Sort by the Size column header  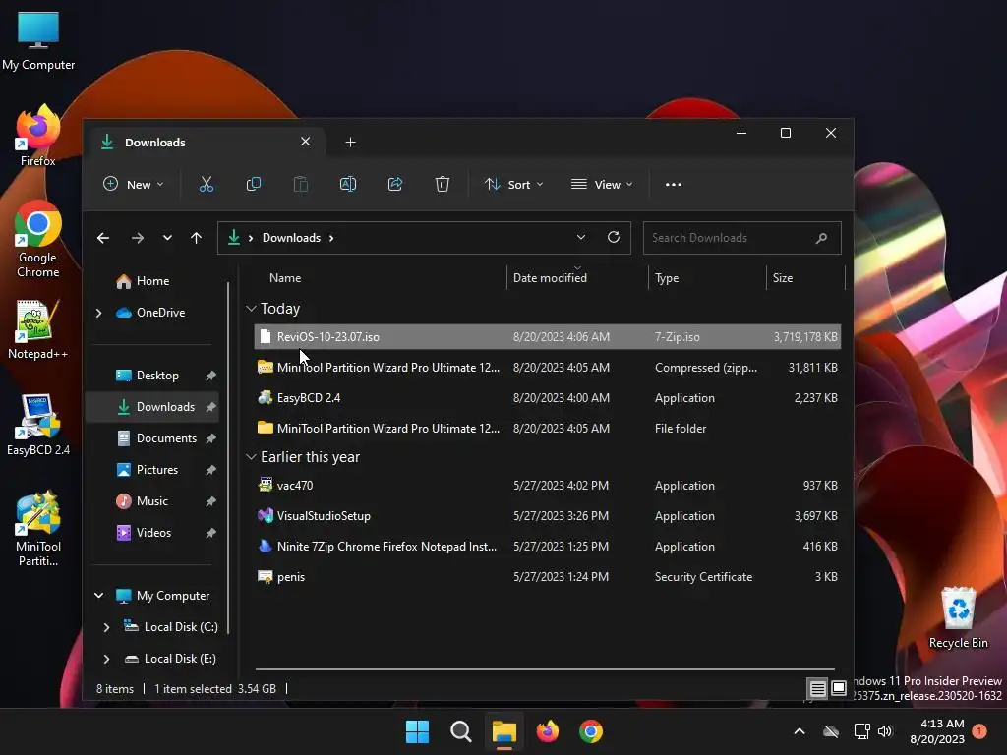(x=782, y=278)
